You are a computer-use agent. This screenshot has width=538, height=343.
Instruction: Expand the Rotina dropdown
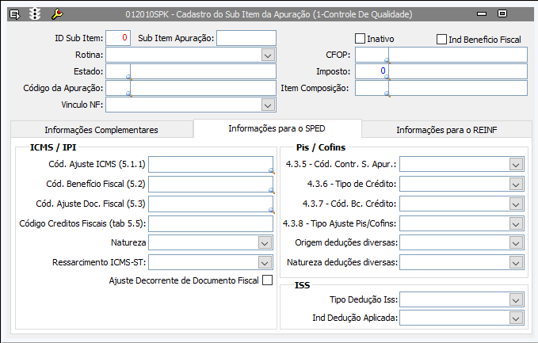click(267, 55)
